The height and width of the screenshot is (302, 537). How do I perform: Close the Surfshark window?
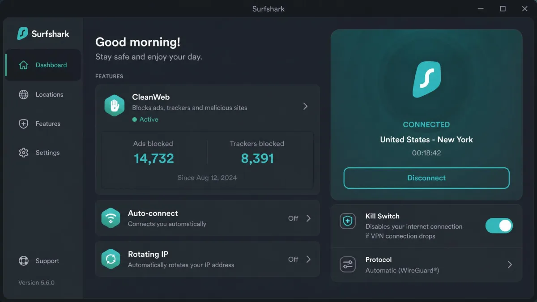tap(525, 9)
